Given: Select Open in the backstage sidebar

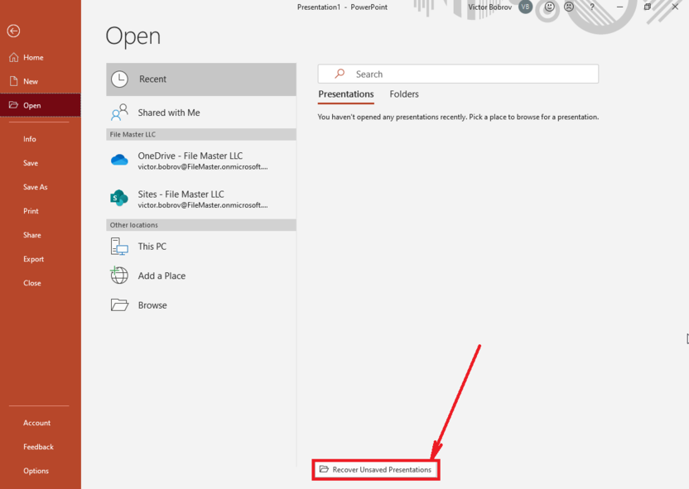Looking at the screenshot, I should click(x=41, y=105).
